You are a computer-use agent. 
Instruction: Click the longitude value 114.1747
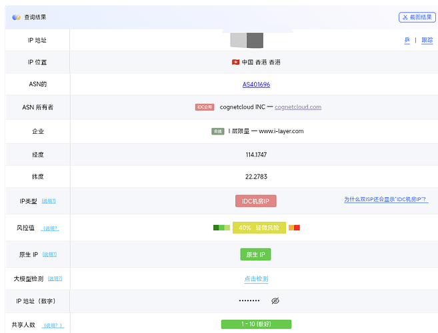(256, 155)
